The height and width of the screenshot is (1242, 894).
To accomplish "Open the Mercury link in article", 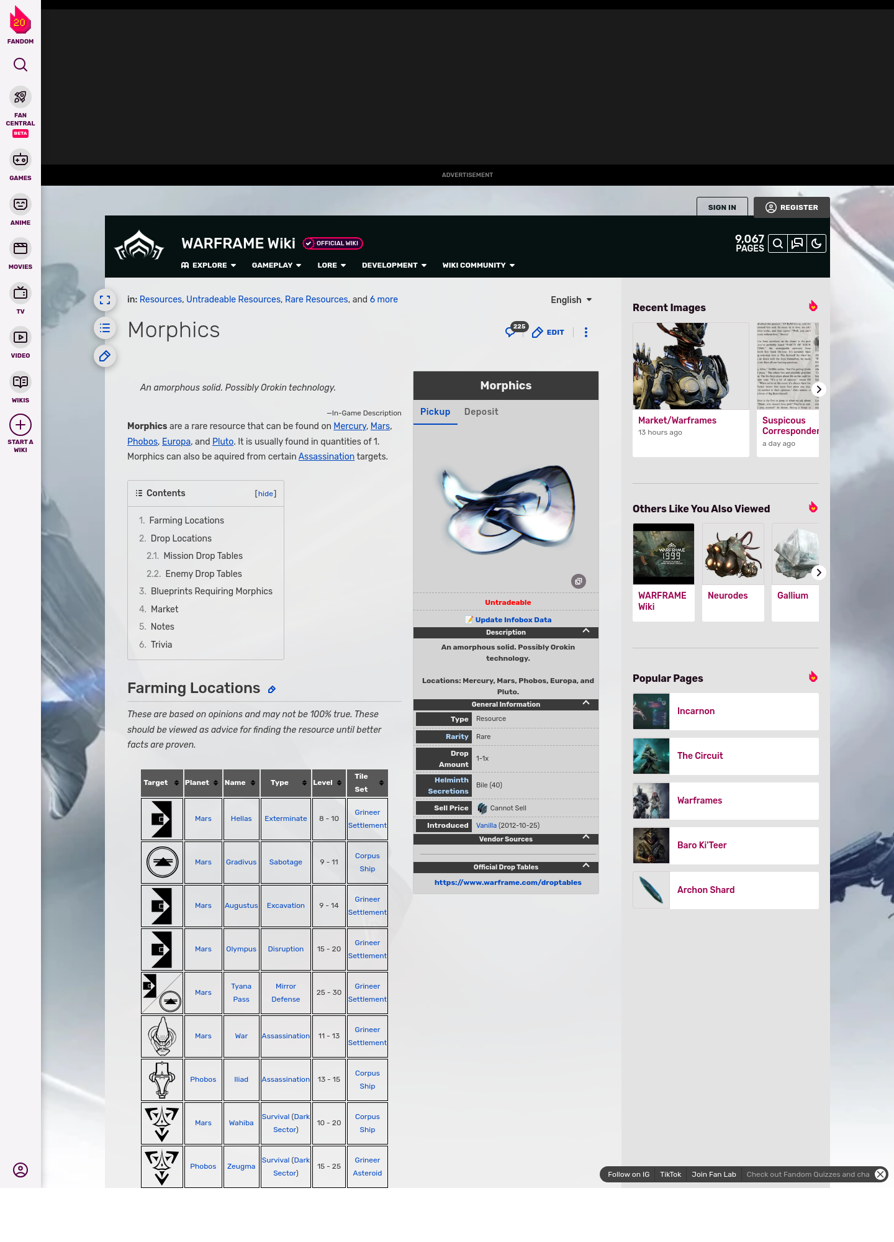I will pyautogui.click(x=350, y=426).
